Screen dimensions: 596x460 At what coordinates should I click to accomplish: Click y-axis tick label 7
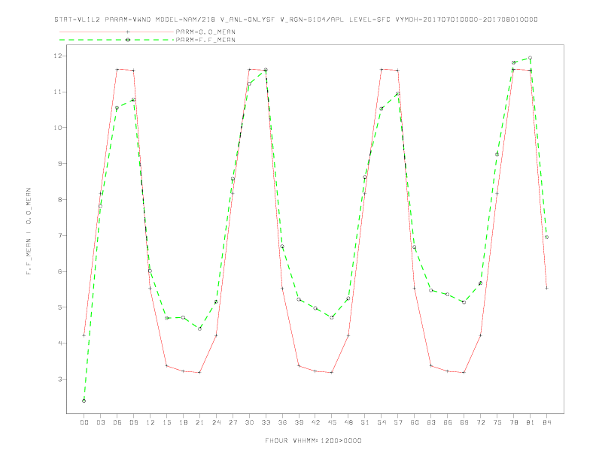60,236
